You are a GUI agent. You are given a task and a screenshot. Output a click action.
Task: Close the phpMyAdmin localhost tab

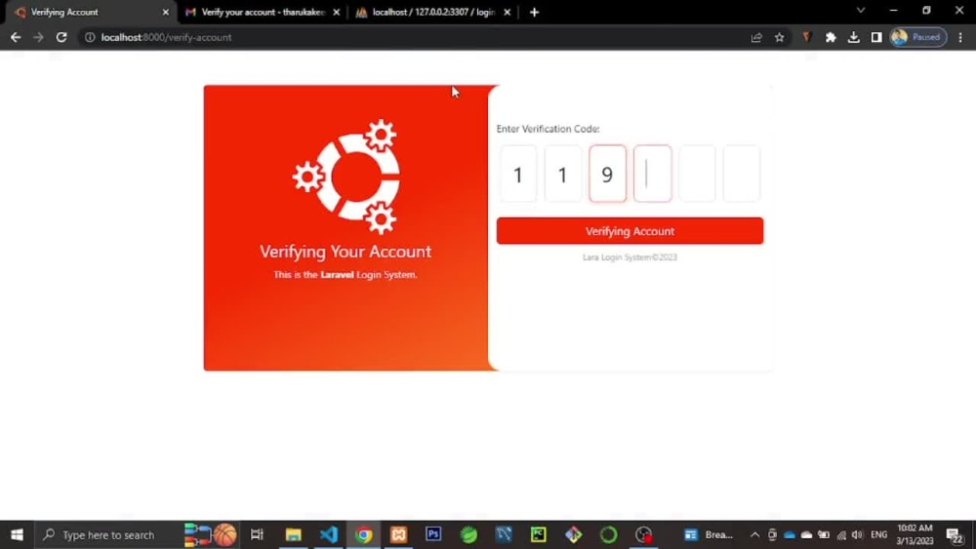(507, 12)
